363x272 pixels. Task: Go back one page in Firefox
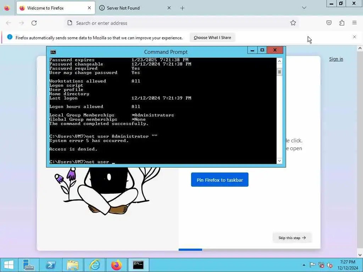click(9, 23)
